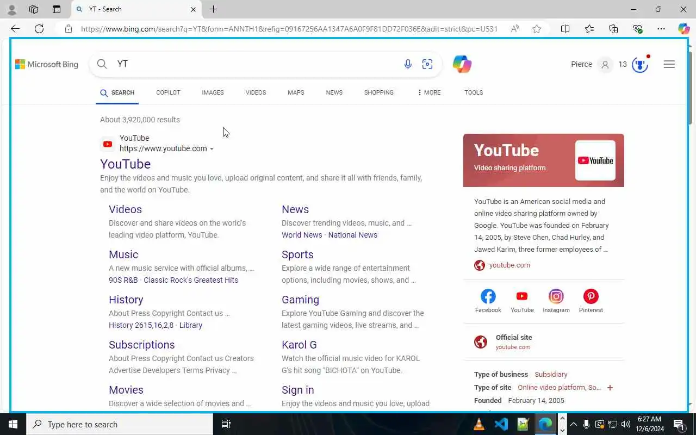Click the Bing search query field
Image resolution: width=696 pixels, height=435 pixels.
pyautogui.click(x=256, y=64)
